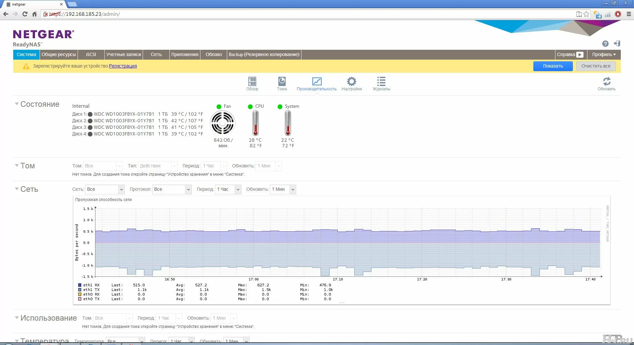This screenshot has height=345, width=634.
Task: Click the eth0 RX legend swatch
Action: pos(80,295)
